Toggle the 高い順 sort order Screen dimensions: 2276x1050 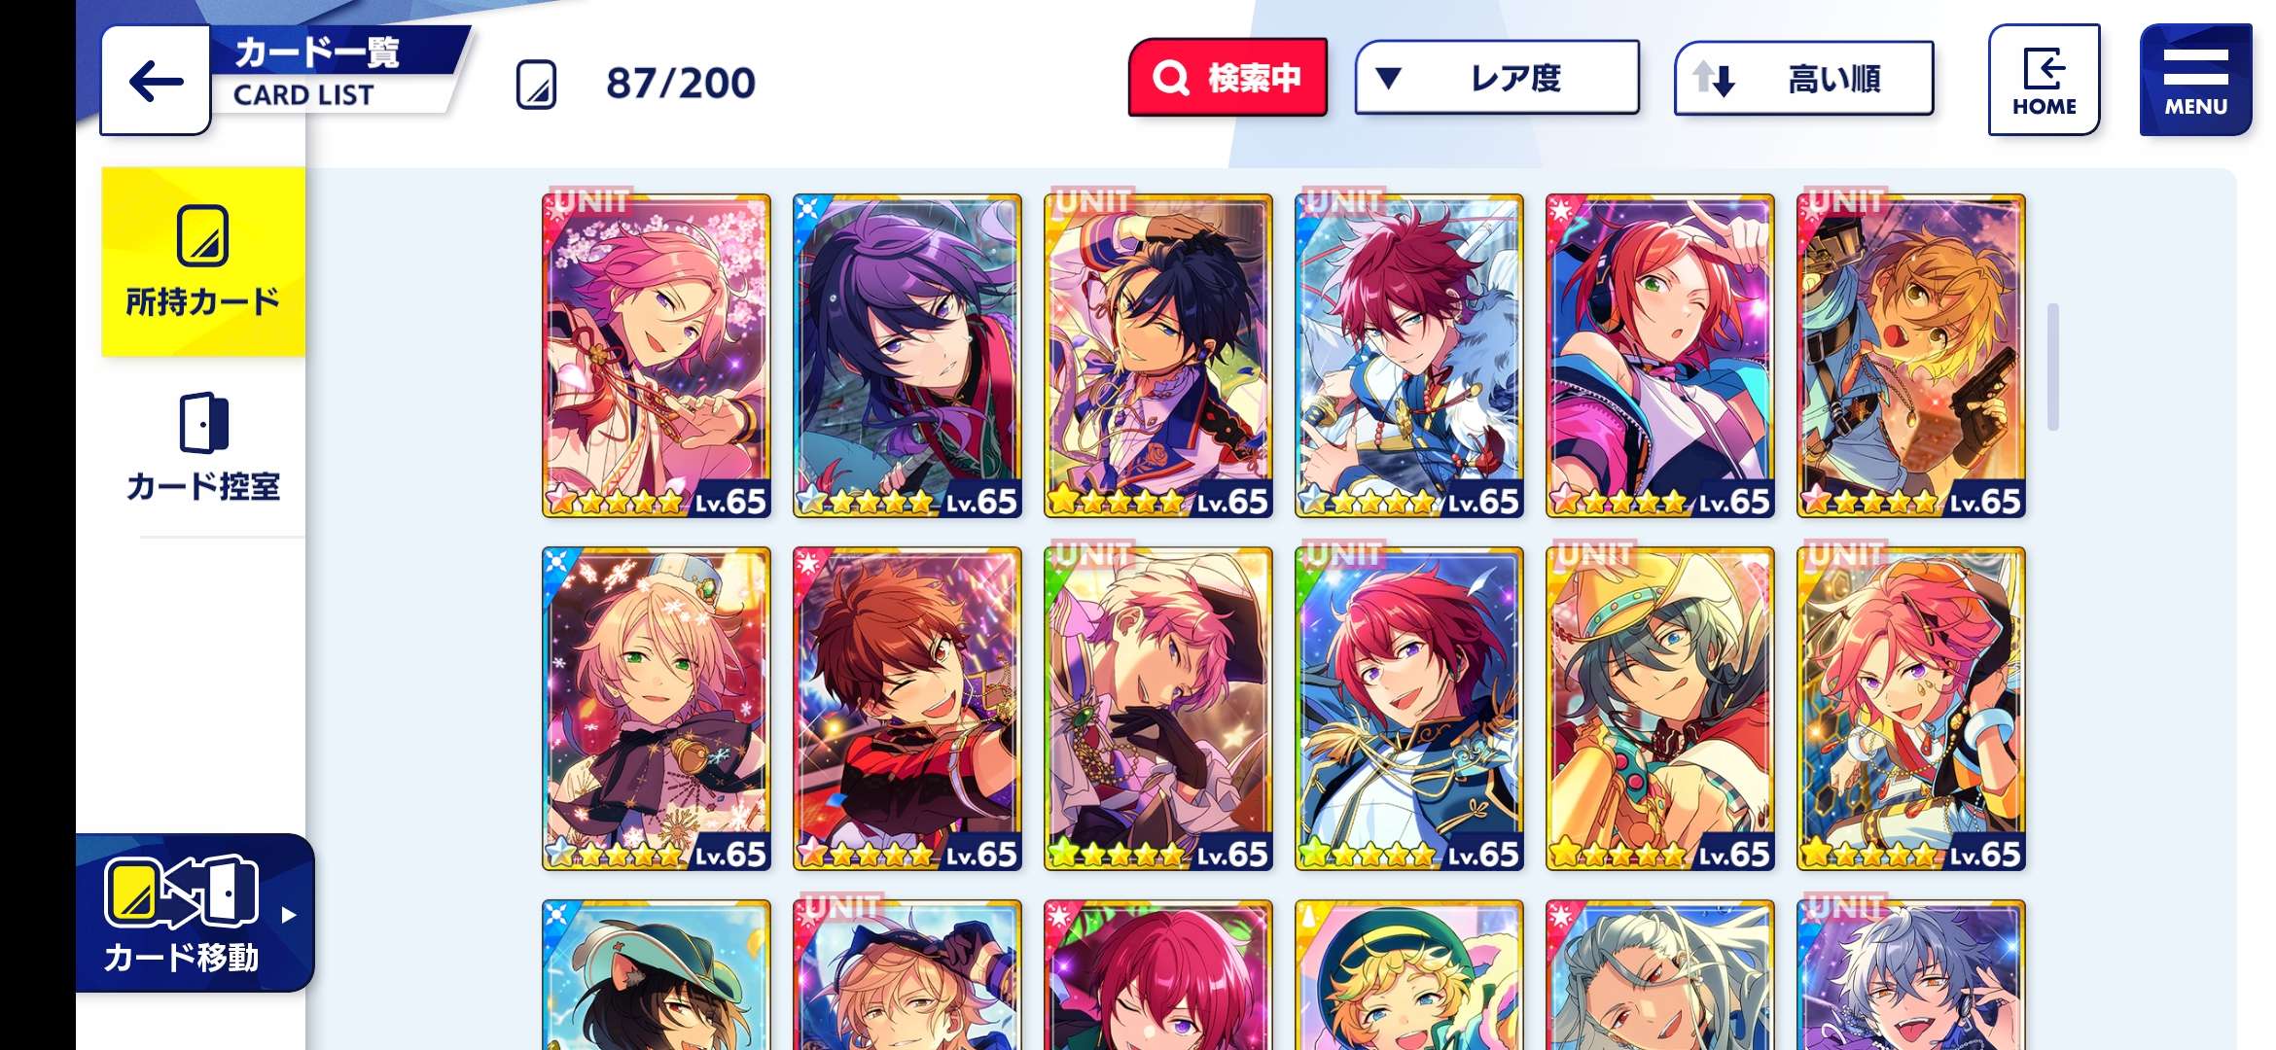1803,78
